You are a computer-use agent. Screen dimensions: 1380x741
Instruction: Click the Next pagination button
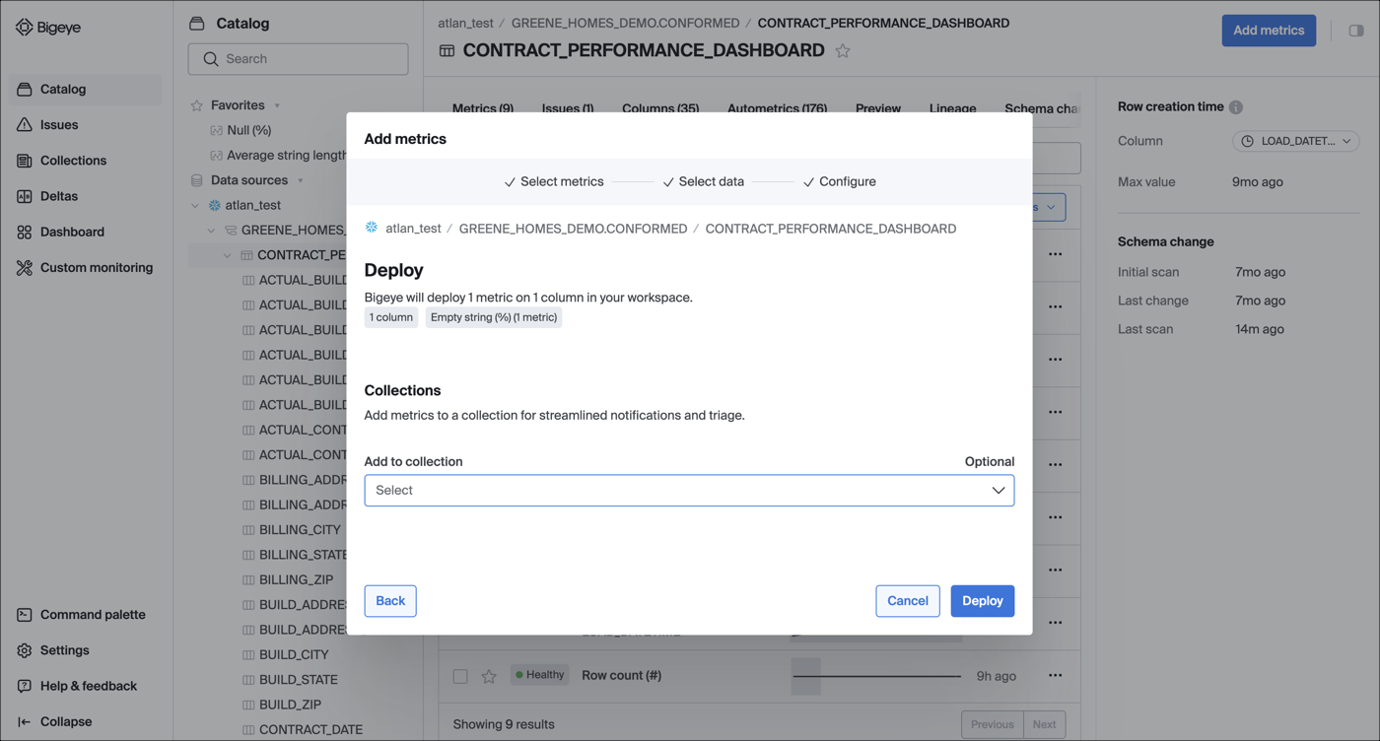tap(1044, 724)
